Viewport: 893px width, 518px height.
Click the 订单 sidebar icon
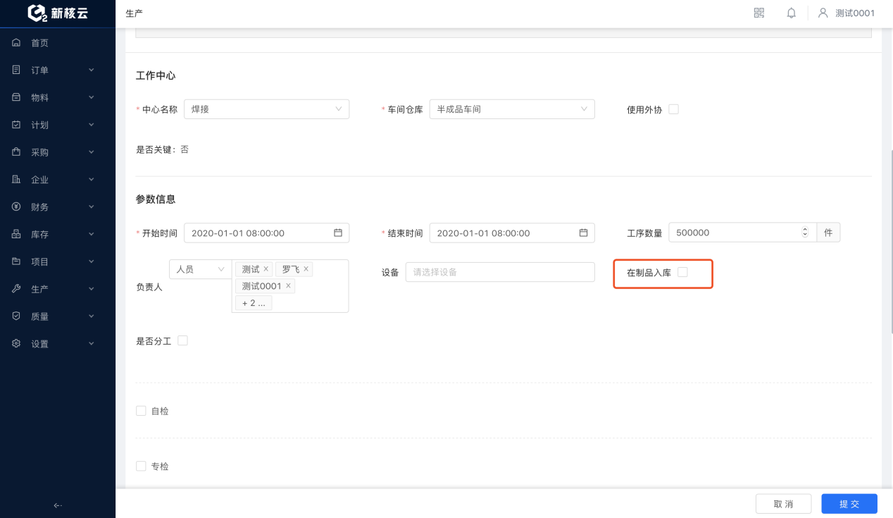point(16,70)
